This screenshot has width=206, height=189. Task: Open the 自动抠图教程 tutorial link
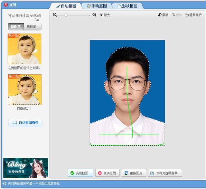(x=25, y=122)
